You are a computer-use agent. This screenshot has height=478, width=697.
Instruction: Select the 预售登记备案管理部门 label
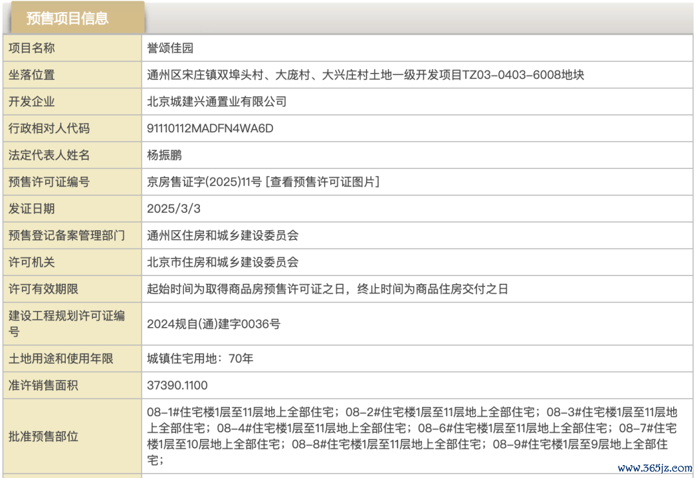[66, 235]
